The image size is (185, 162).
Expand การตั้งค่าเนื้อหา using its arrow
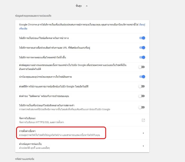[143, 133]
